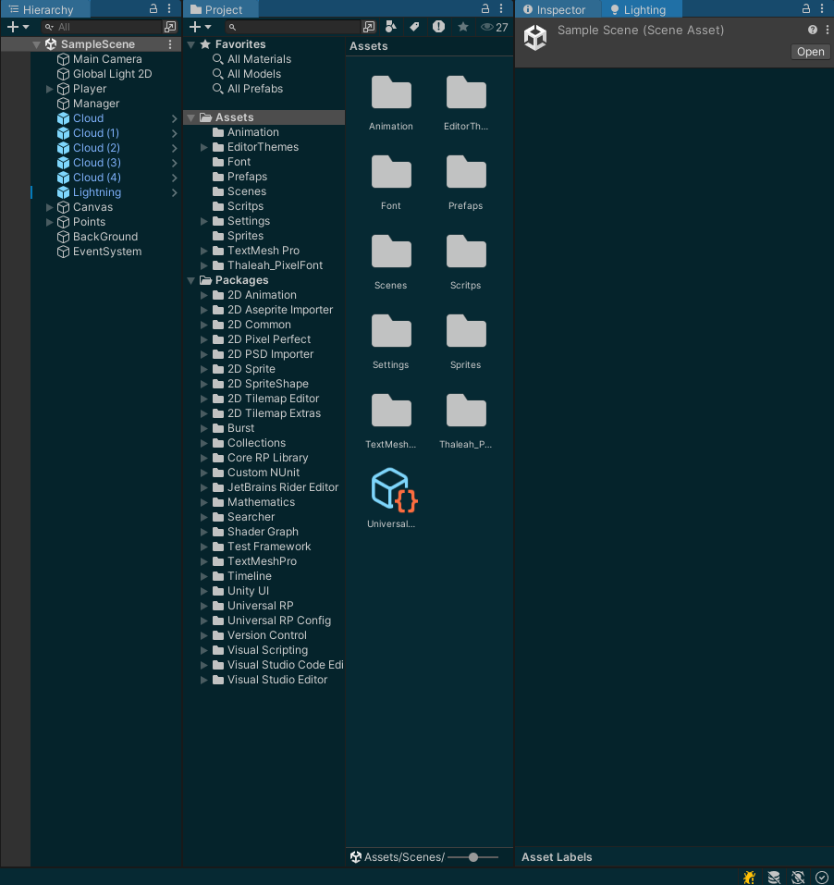Open SampleScene options menu (three dots)
Image resolution: width=834 pixels, height=885 pixels.
(170, 44)
